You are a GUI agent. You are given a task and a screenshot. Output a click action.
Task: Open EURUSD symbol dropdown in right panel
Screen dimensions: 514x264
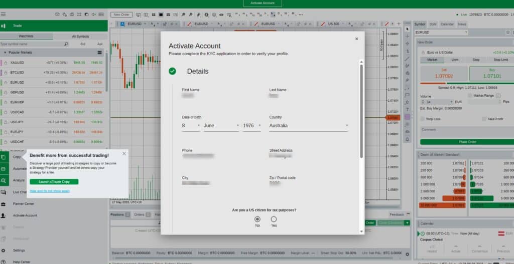[x=441, y=33]
